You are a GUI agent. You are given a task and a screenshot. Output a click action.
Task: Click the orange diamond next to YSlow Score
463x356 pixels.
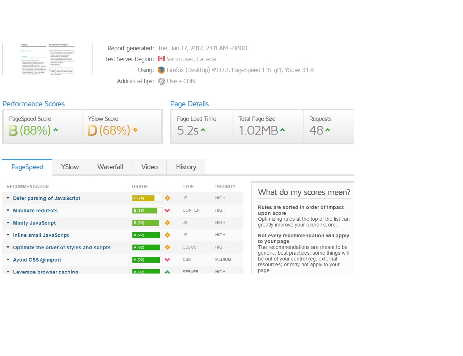(x=135, y=130)
